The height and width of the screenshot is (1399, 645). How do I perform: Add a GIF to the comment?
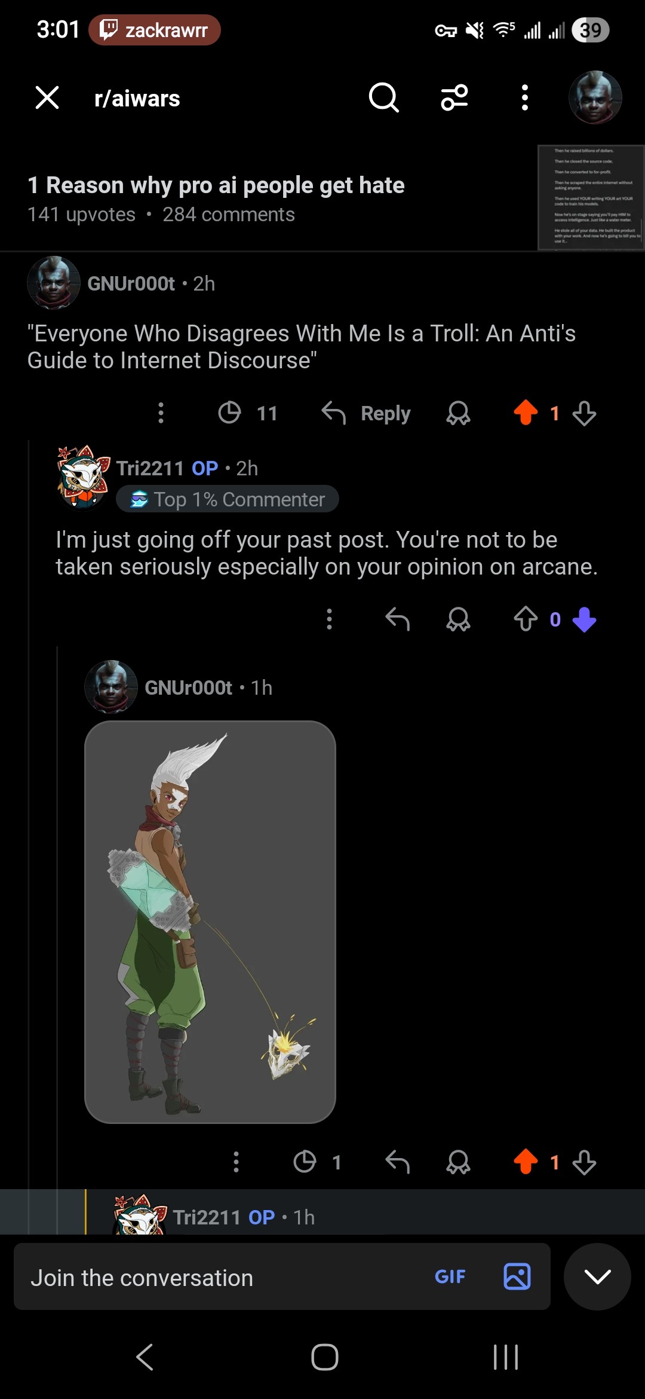[450, 1276]
